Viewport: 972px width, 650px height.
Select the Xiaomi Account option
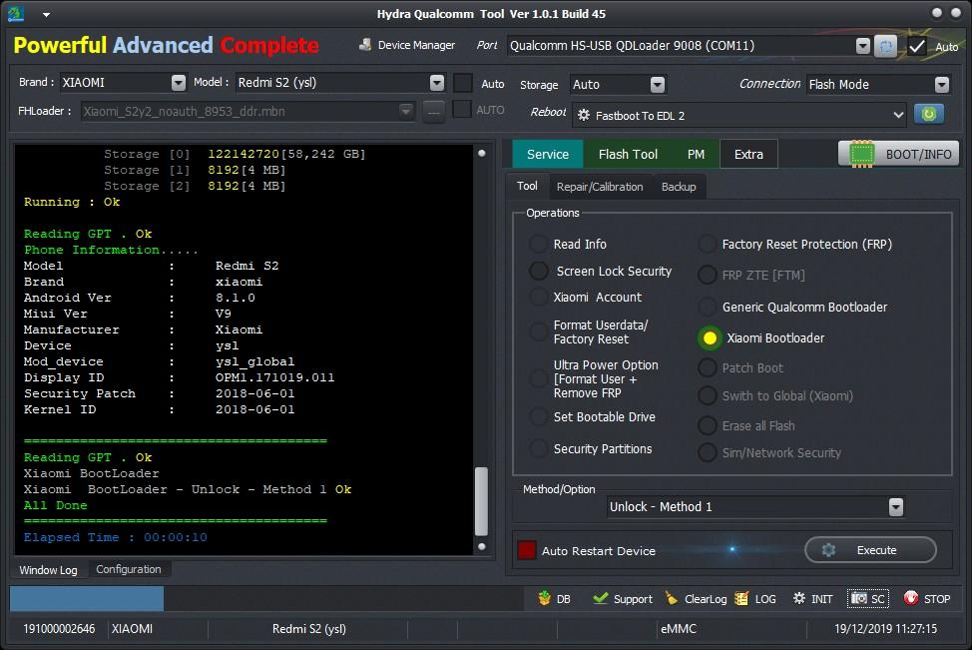point(538,298)
